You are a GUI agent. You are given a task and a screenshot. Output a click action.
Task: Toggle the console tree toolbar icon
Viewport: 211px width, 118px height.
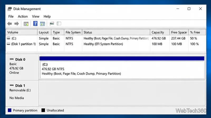pyautogui.click(x=26, y=24)
